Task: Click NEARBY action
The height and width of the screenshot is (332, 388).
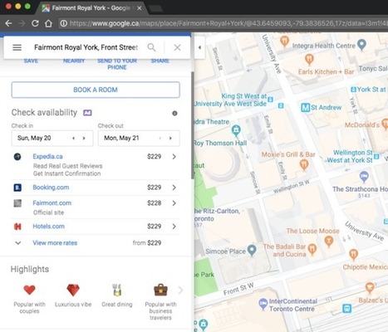Action: pyautogui.click(x=74, y=61)
